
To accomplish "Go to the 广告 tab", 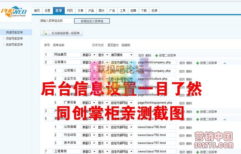I will [112, 11].
